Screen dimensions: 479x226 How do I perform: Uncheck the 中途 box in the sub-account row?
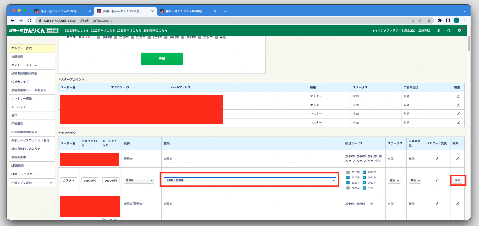pos(364,188)
